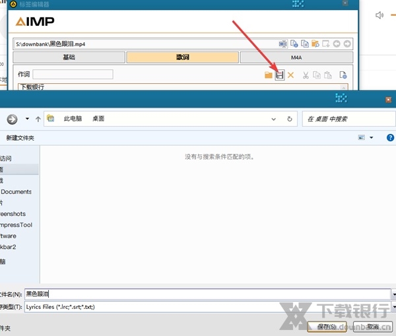Click the 作词 lyricist input field
The image size is (396, 336).
click(73, 75)
